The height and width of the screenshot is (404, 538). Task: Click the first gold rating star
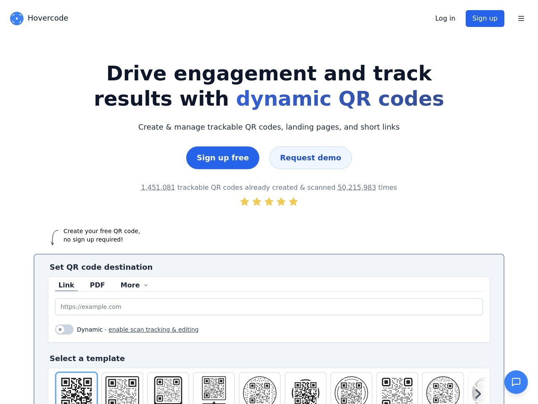245,202
